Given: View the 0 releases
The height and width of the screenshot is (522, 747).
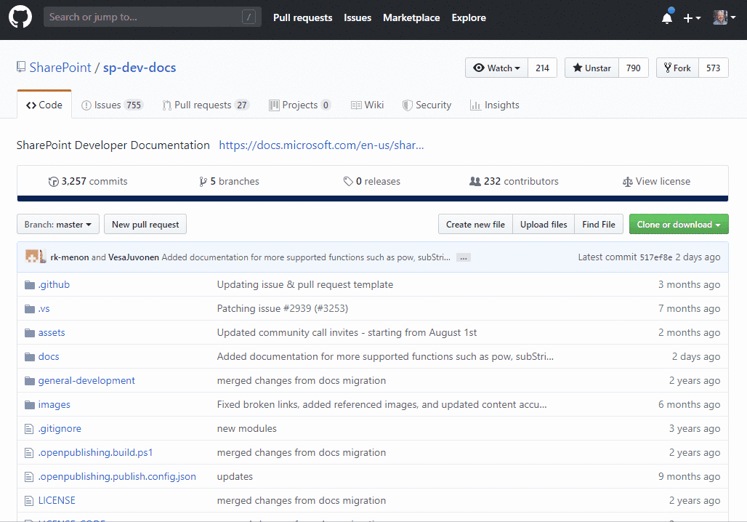Looking at the screenshot, I should pos(371,181).
